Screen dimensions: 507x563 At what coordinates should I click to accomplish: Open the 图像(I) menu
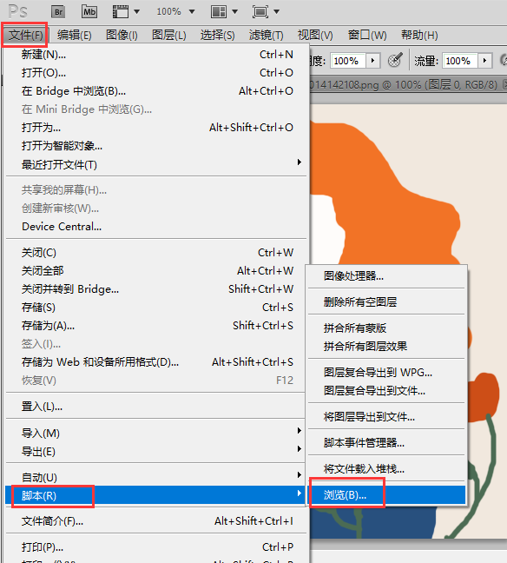(x=122, y=35)
